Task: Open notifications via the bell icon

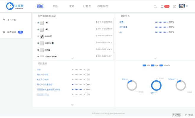Action: [162, 6]
